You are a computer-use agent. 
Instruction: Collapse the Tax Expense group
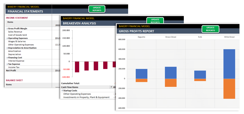[7, 64]
